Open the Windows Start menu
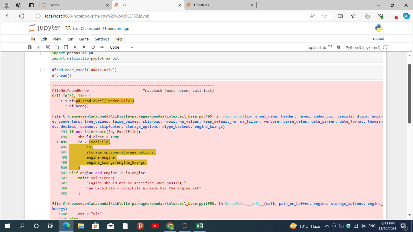The width and height of the screenshot is (413, 232). (x=7, y=226)
